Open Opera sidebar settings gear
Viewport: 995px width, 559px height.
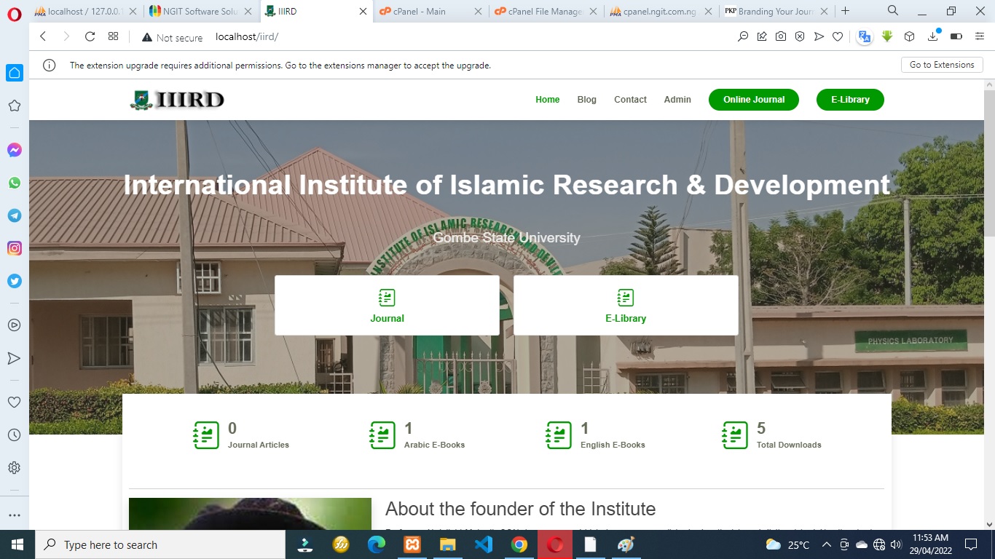(x=15, y=468)
